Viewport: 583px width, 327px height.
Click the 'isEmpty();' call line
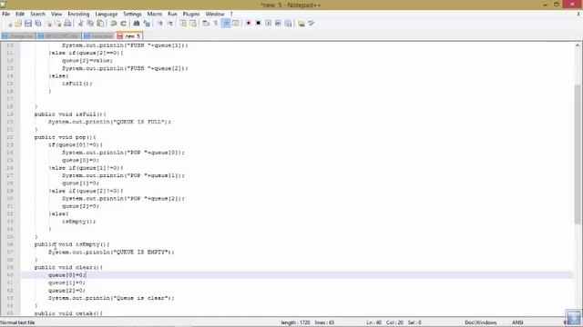coord(79,222)
